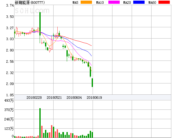Click the 2.56 price axis label

(10, 61)
